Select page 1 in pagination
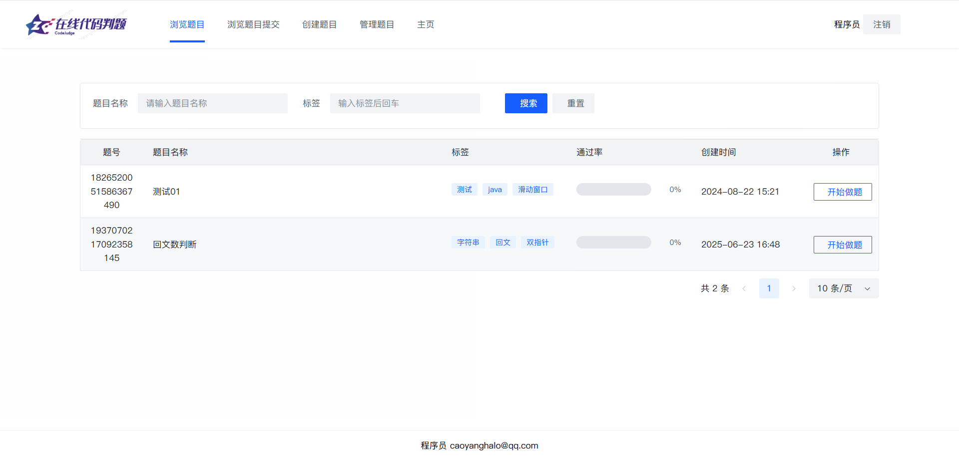 (769, 288)
